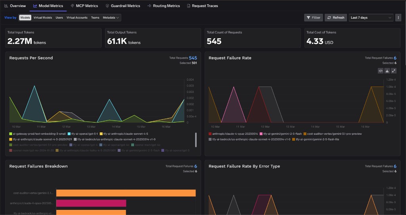Toggle tfy-ai-openai/gpt-5-1 series in legend
406x215 pixels.
(x=82, y=134)
